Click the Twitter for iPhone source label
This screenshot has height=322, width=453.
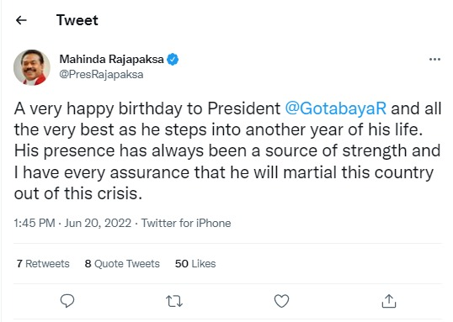tap(186, 224)
